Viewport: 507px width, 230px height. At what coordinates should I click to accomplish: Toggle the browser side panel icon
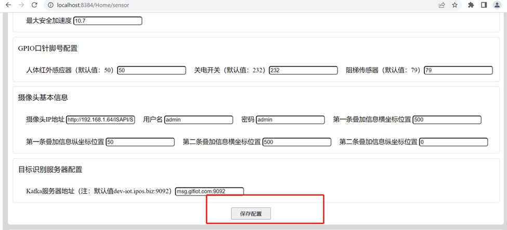pos(484,5)
